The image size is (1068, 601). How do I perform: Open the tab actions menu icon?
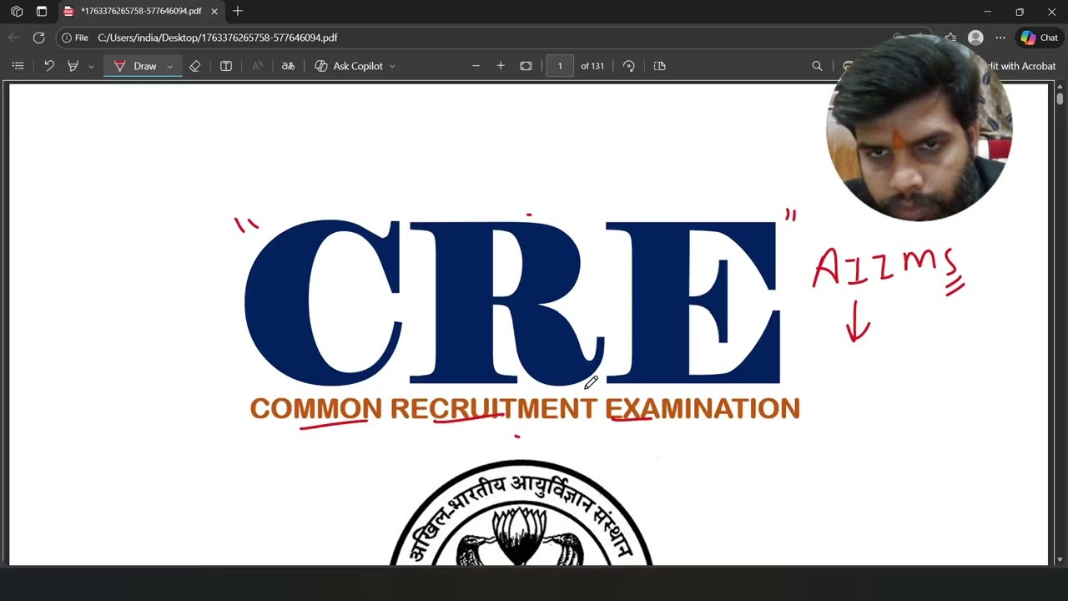pos(41,12)
